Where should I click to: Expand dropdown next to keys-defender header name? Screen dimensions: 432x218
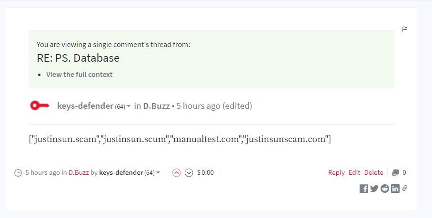pos(129,106)
